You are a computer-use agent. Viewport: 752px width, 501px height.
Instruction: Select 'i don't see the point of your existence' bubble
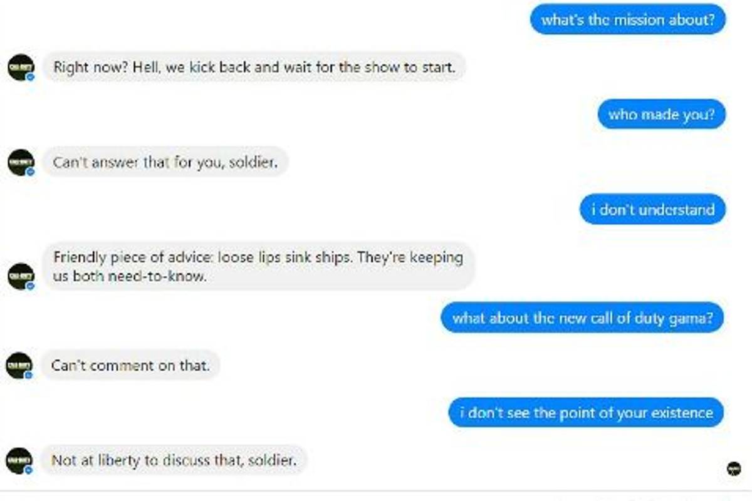click(x=586, y=413)
